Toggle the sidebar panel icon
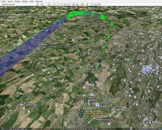 point(50,5)
